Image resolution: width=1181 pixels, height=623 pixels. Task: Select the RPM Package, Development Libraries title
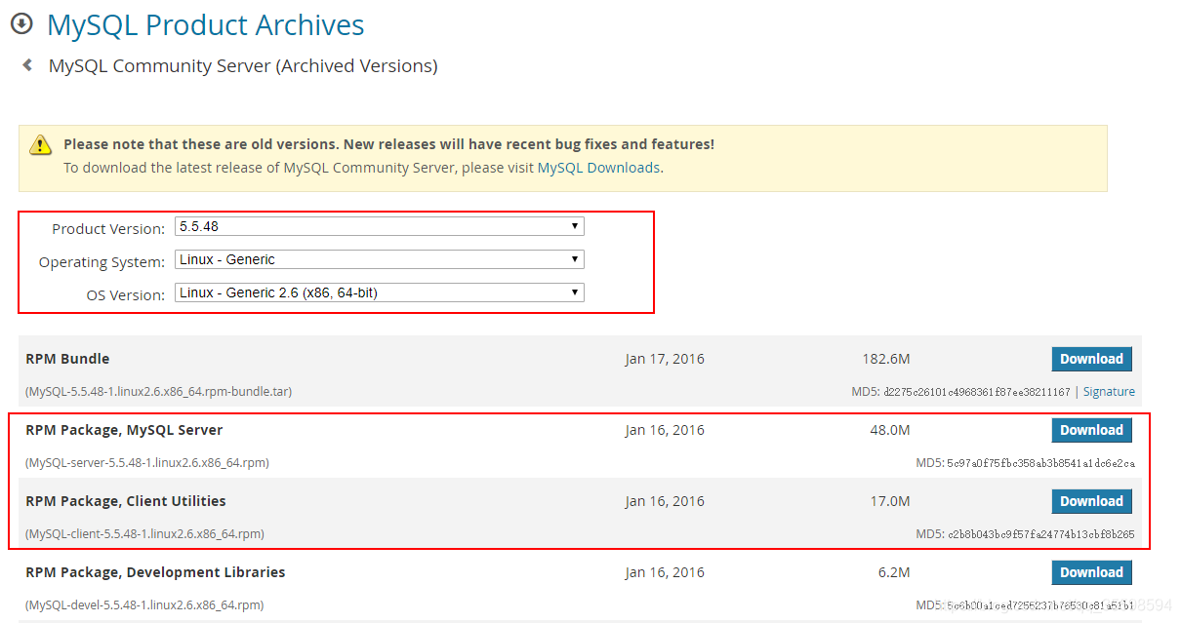click(155, 572)
